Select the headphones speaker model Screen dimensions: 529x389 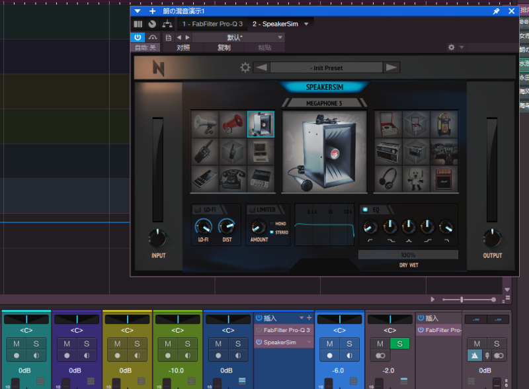(389, 178)
